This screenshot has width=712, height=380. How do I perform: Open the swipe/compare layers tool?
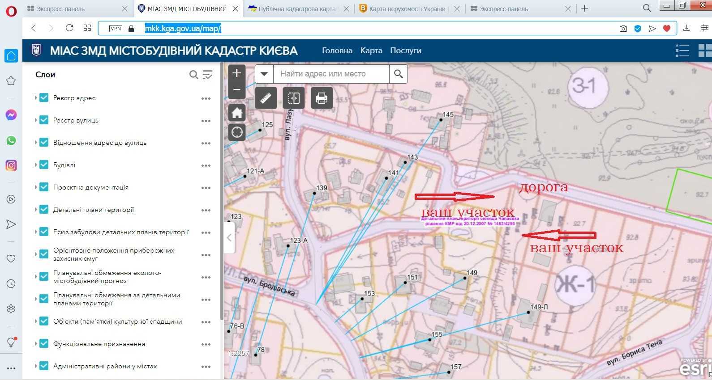click(294, 98)
